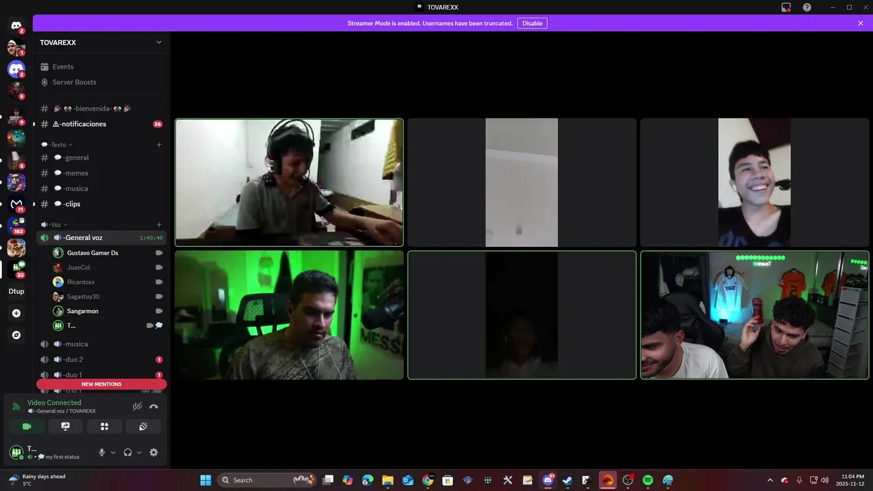
Task: Open own user profile avatar
Action: [16, 452]
